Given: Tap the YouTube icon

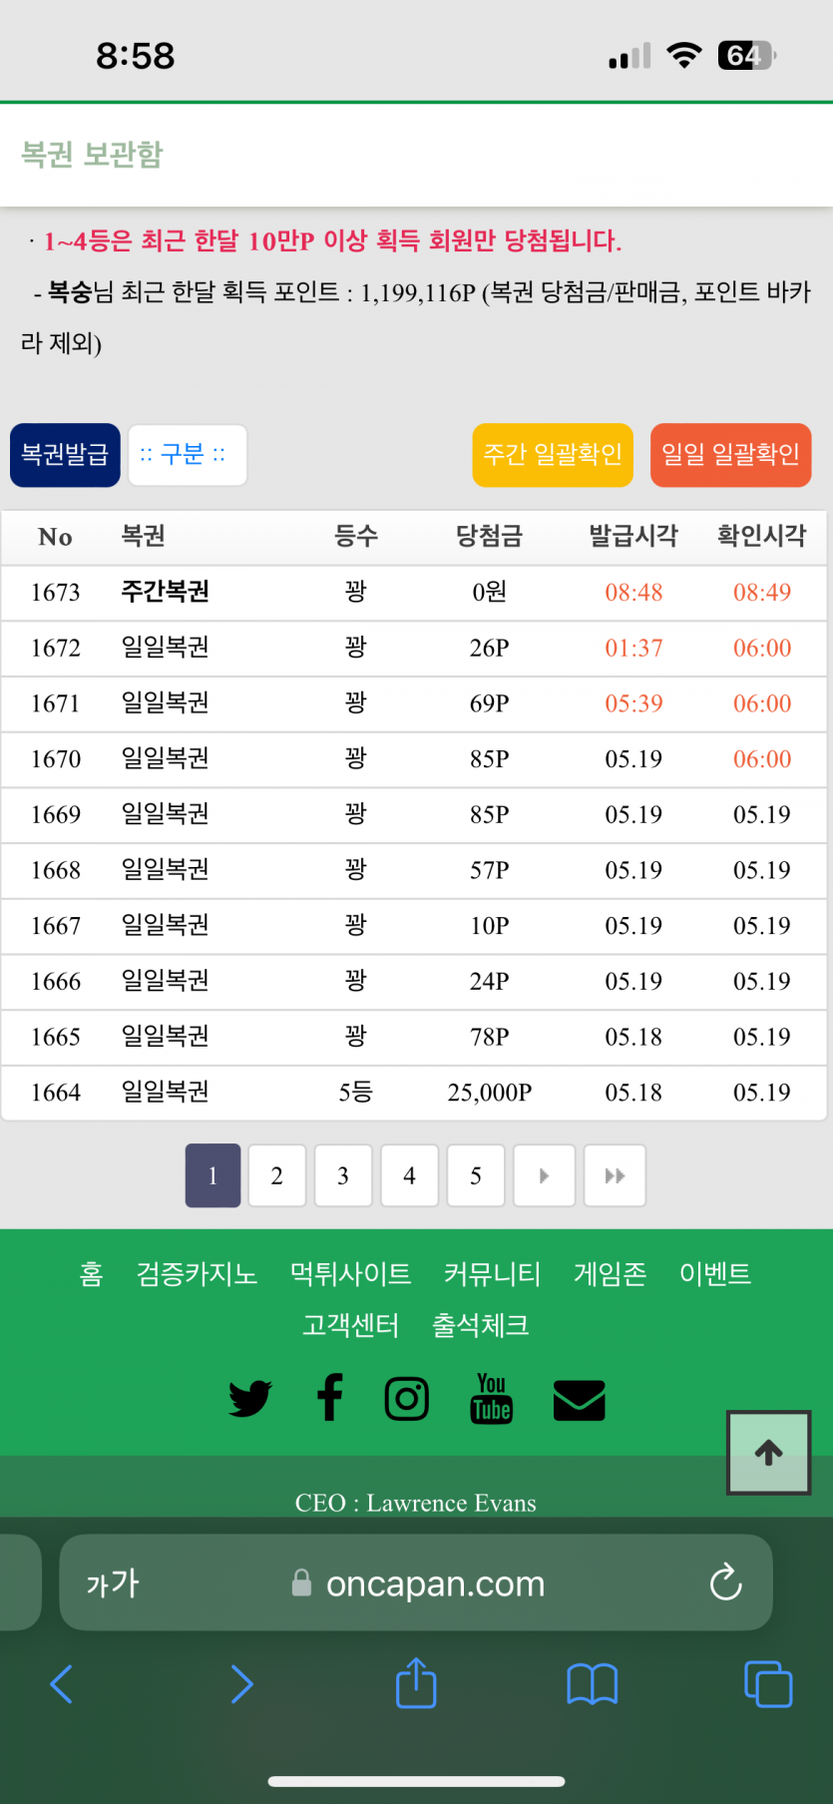Looking at the screenshot, I should click(x=491, y=1399).
